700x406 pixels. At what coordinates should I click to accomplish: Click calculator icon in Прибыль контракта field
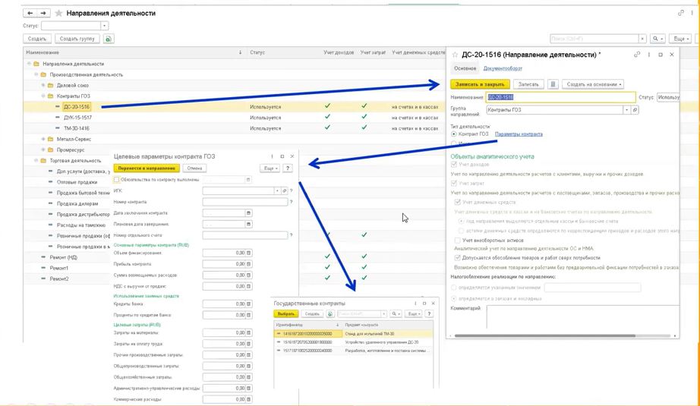pyautogui.click(x=248, y=263)
